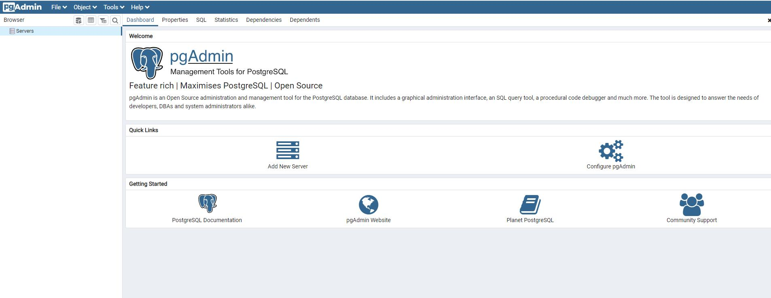Click the PostgreSQL Documentation link text
This screenshot has width=771, height=298.
(207, 220)
